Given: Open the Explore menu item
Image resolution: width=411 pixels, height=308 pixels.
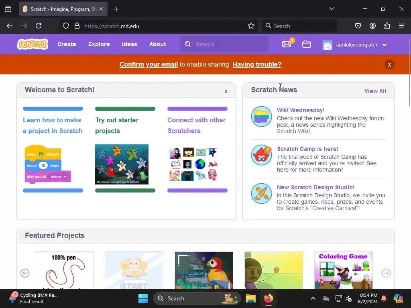Looking at the screenshot, I should (99, 44).
